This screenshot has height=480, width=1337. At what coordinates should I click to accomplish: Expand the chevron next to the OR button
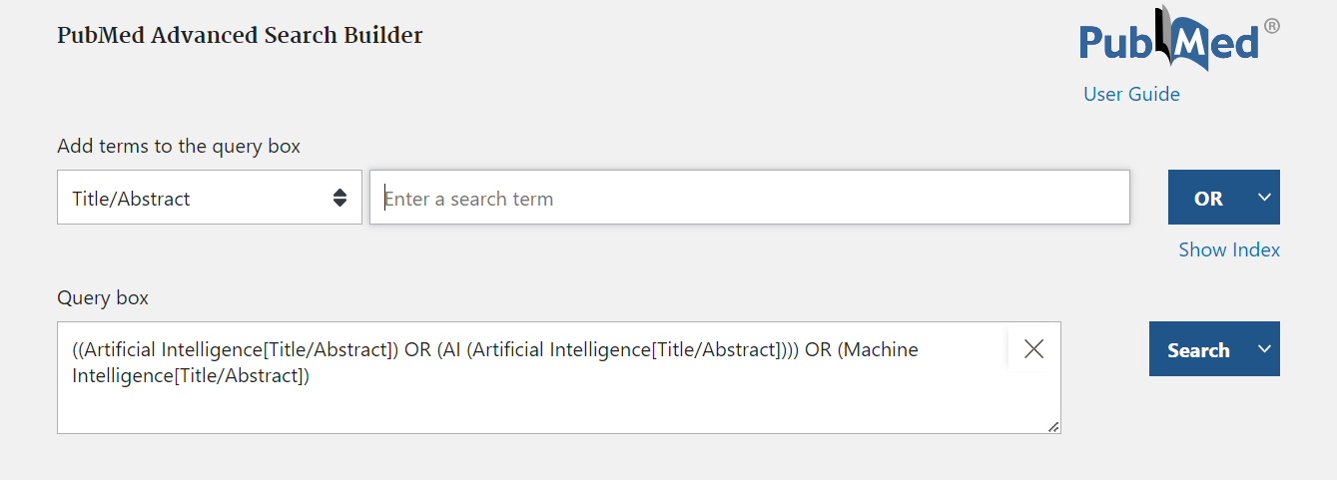[x=1264, y=198]
